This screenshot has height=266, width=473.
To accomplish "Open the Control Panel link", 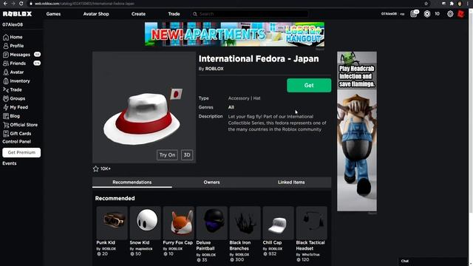I will [x=16, y=141].
